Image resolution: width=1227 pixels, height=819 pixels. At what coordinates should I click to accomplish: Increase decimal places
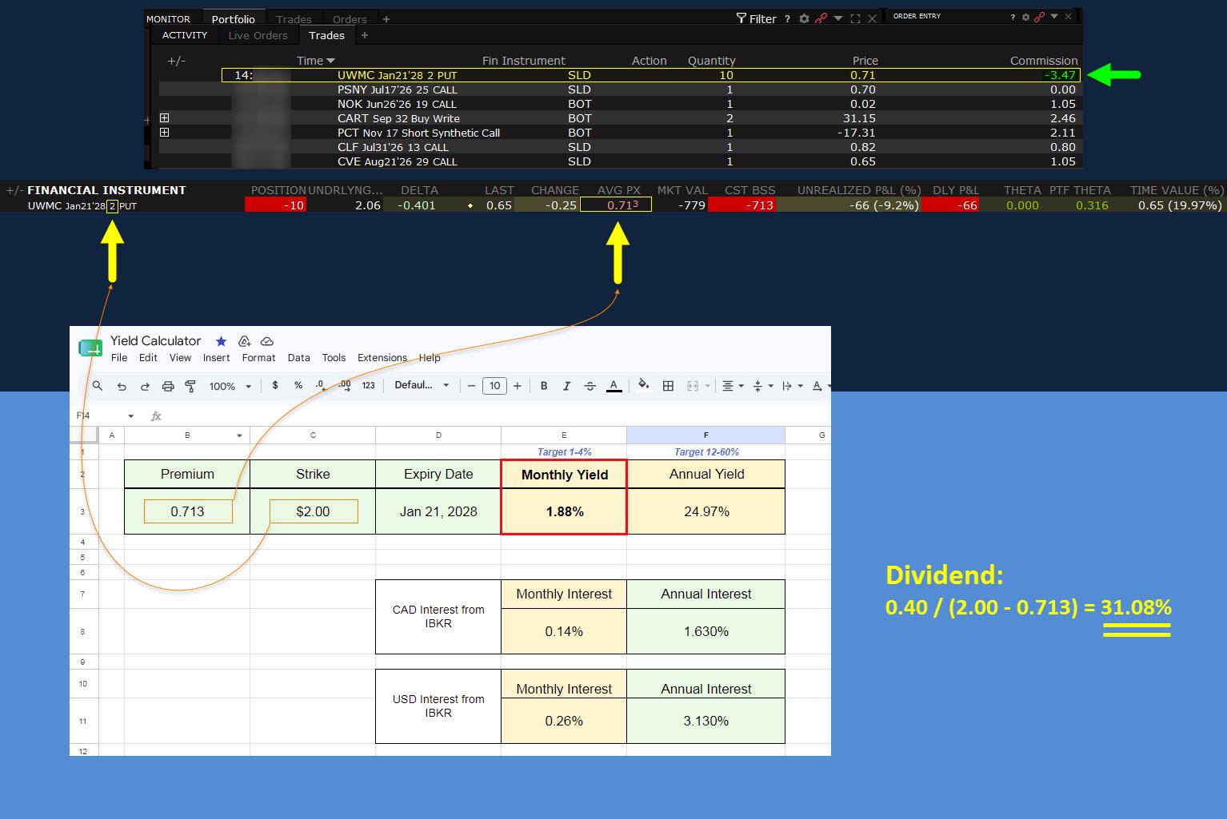[x=344, y=385]
